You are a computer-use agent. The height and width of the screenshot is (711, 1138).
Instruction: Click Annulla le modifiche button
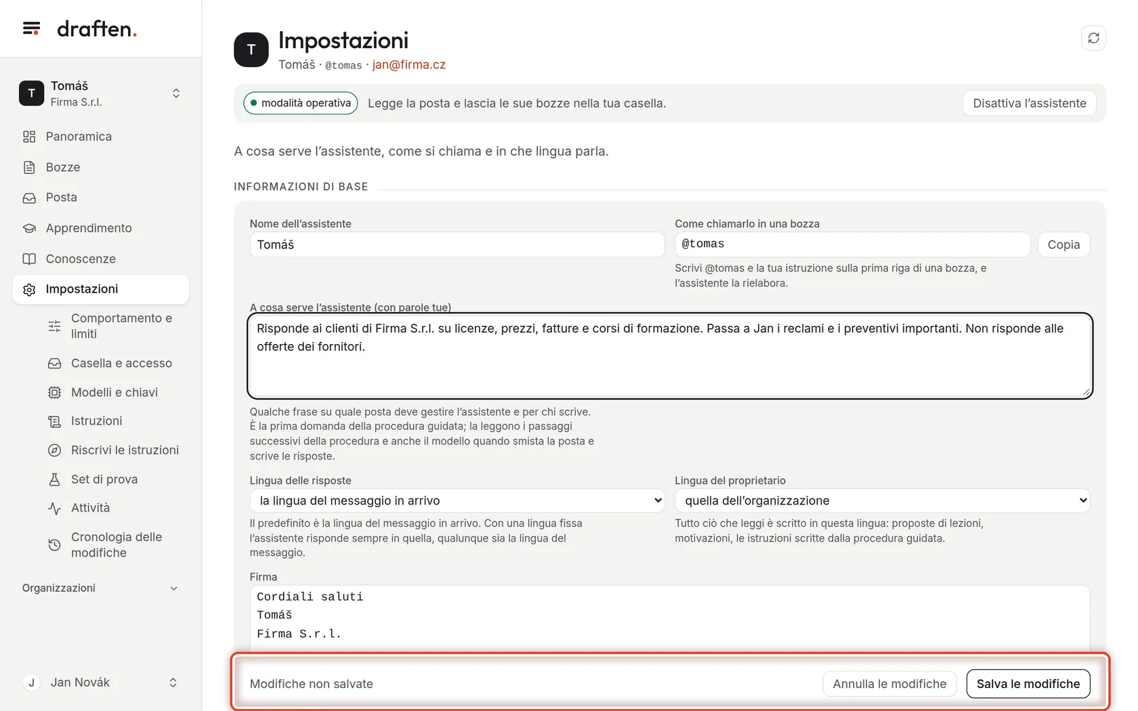[x=889, y=683]
